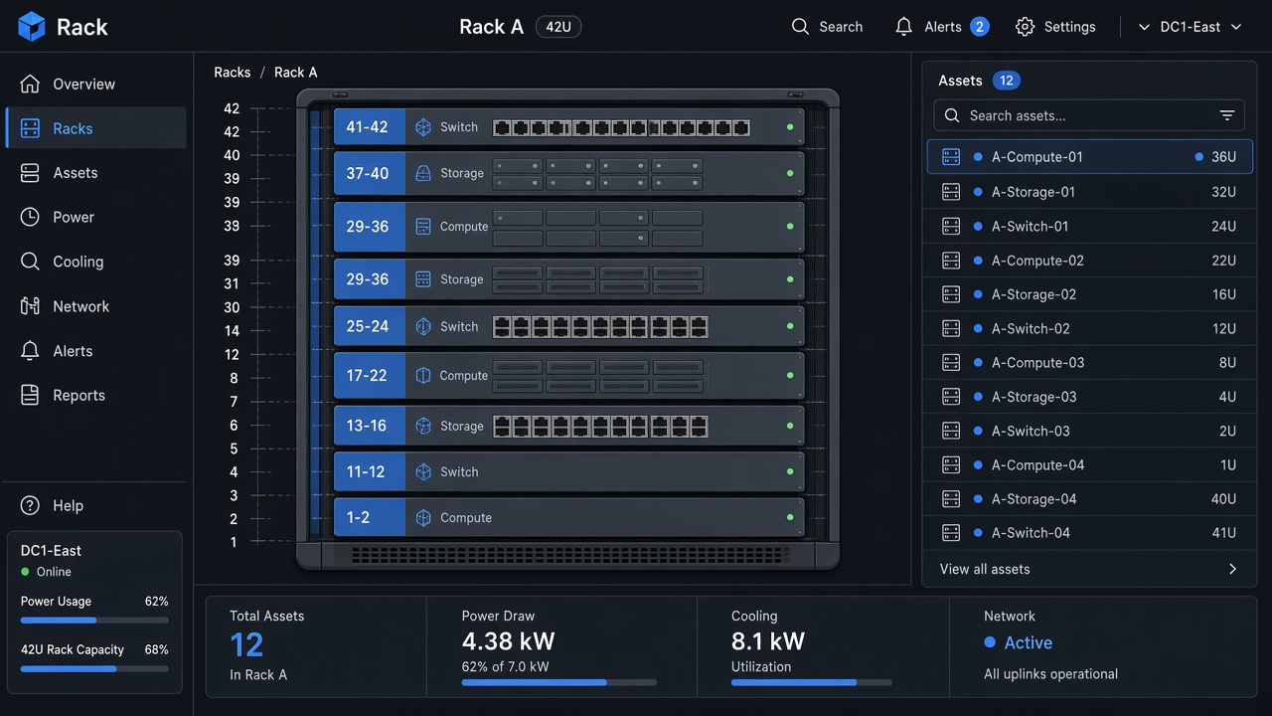This screenshot has width=1272, height=716.
Task: Expand the View all assets chevron
Action: point(1232,569)
